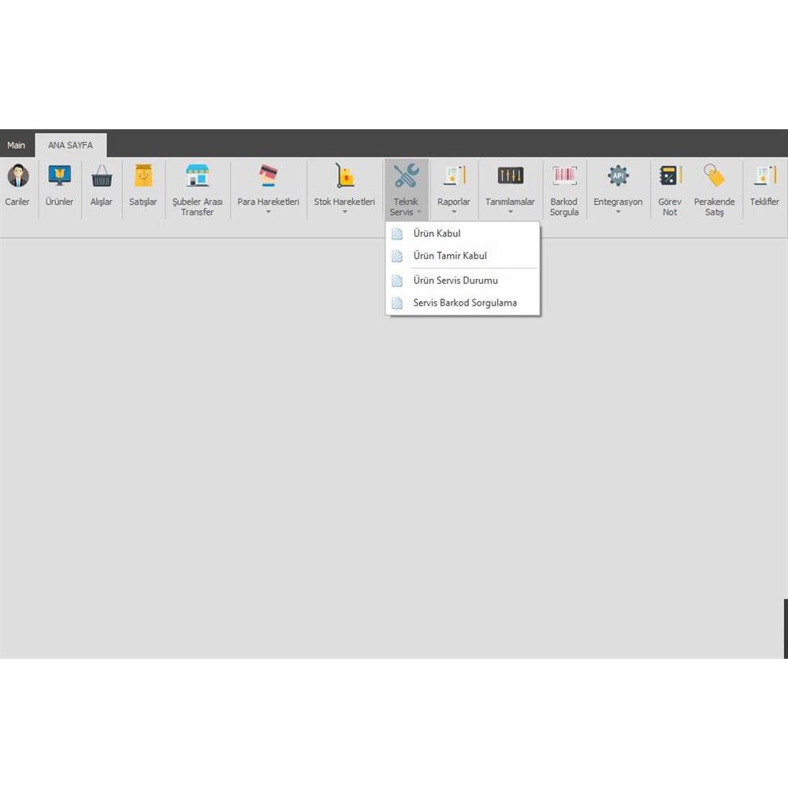Open Alışlar purchases basket icon
The height and width of the screenshot is (788, 788).
click(101, 177)
